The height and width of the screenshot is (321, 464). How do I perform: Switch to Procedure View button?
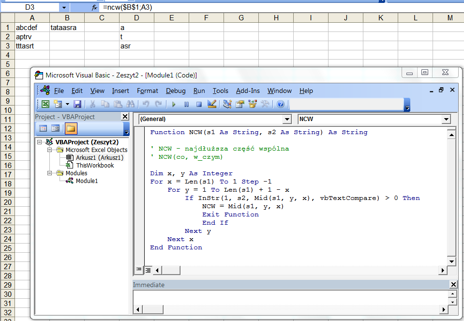click(x=138, y=270)
